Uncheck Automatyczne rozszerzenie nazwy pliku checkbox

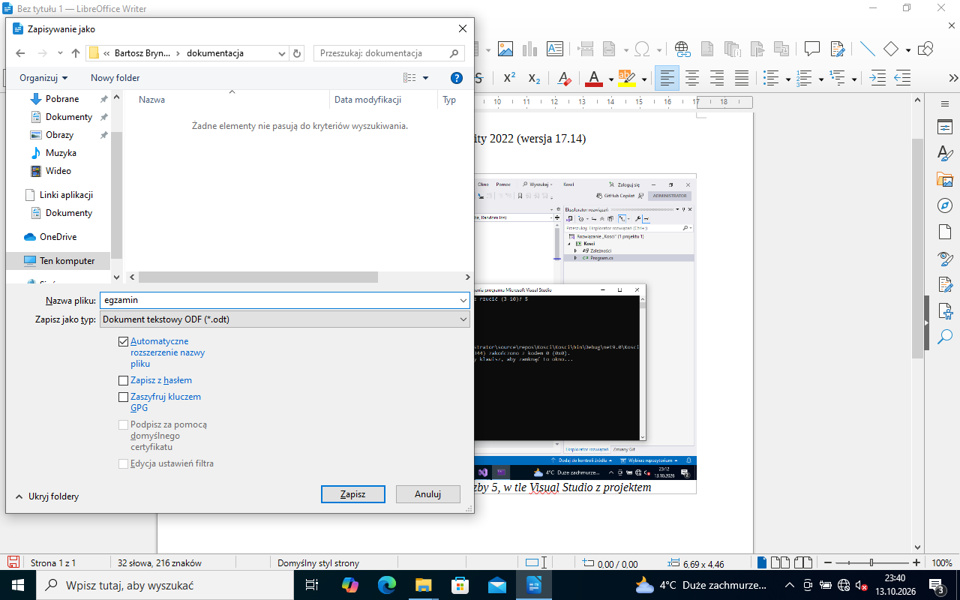(x=124, y=341)
